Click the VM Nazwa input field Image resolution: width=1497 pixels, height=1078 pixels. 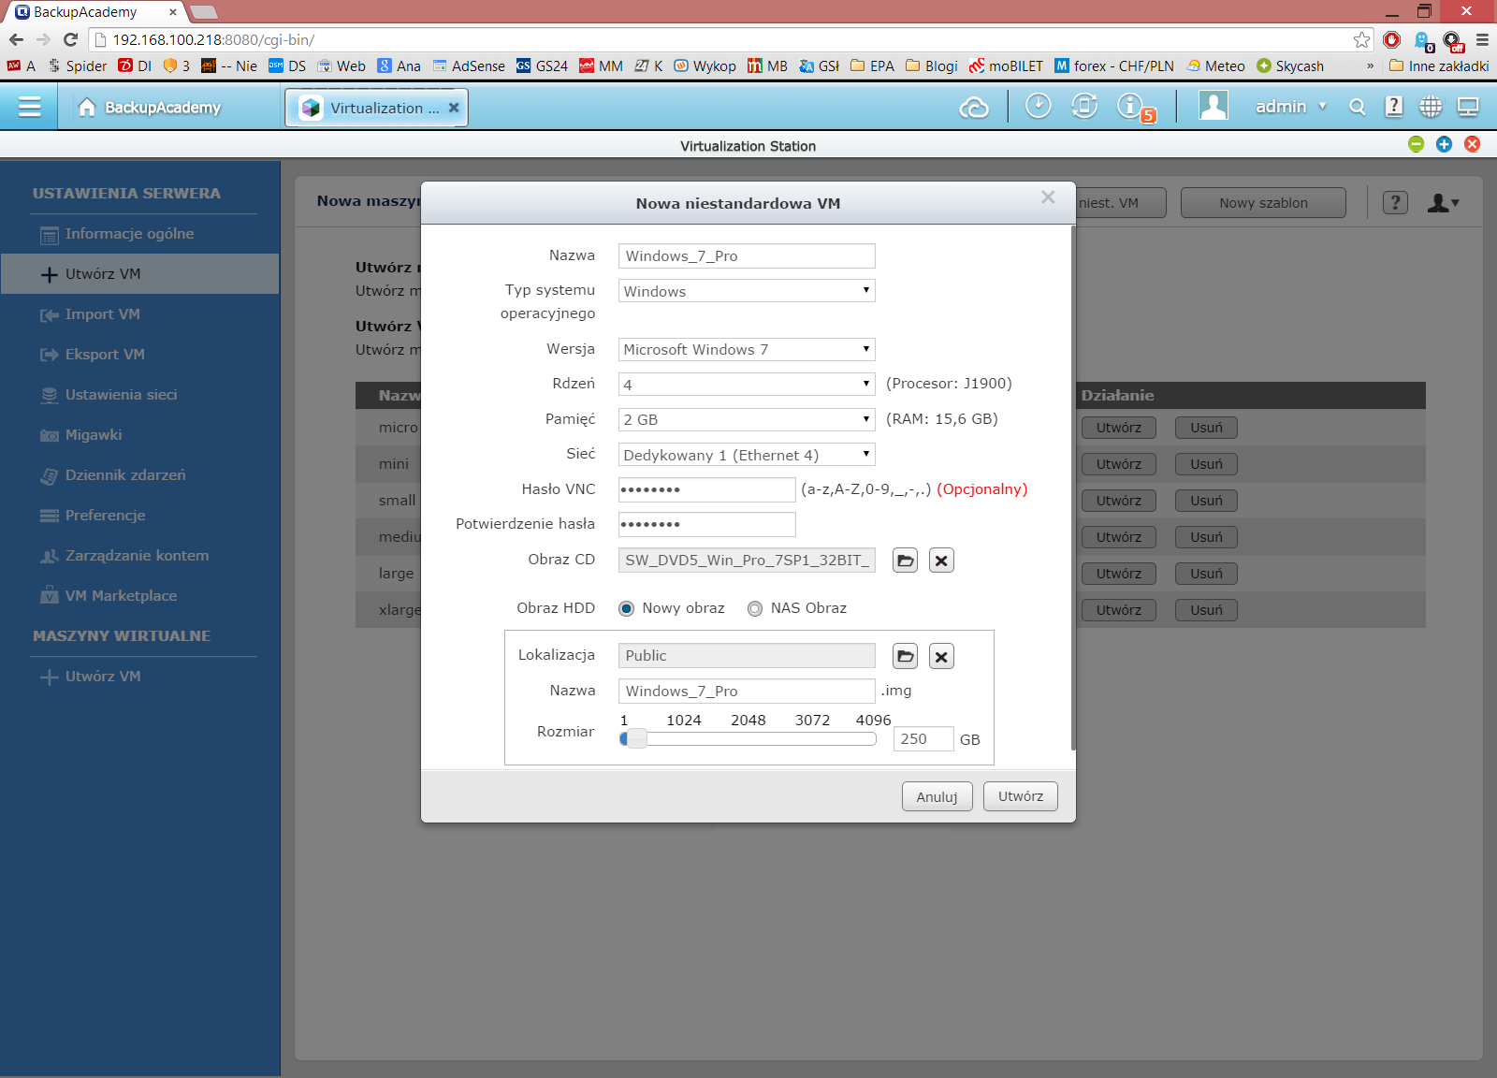tap(747, 256)
